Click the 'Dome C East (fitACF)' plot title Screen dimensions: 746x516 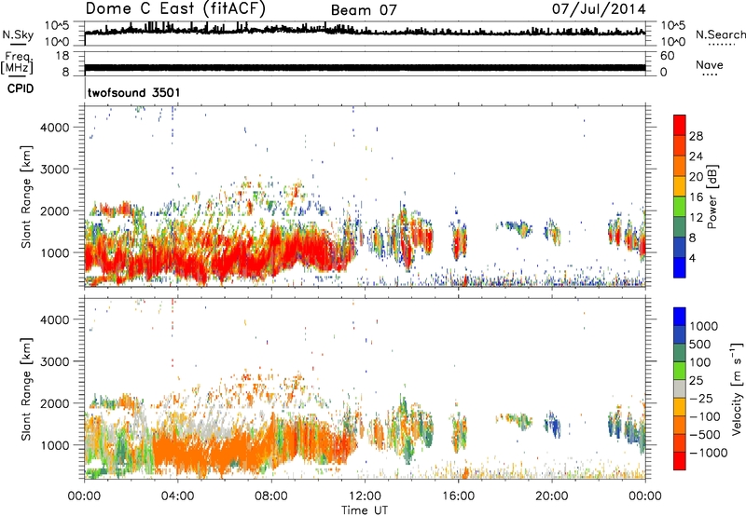pyautogui.click(x=175, y=9)
